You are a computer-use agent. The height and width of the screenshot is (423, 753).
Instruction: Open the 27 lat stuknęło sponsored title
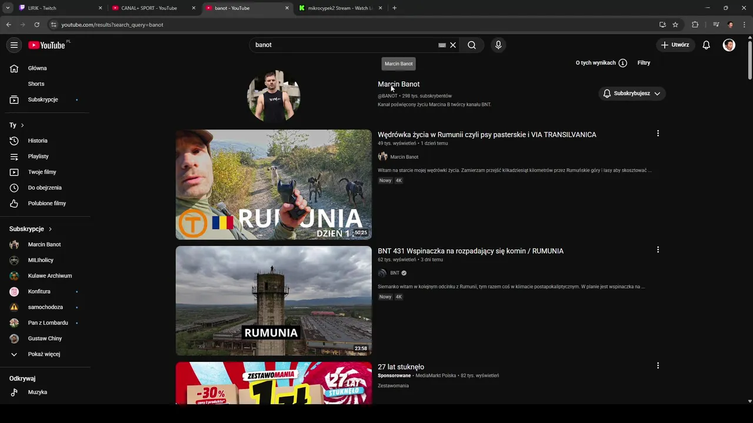pyautogui.click(x=401, y=367)
